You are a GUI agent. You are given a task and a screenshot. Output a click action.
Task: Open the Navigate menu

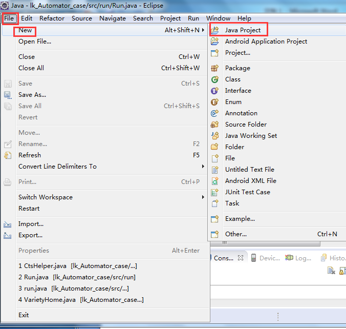(x=113, y=18)
